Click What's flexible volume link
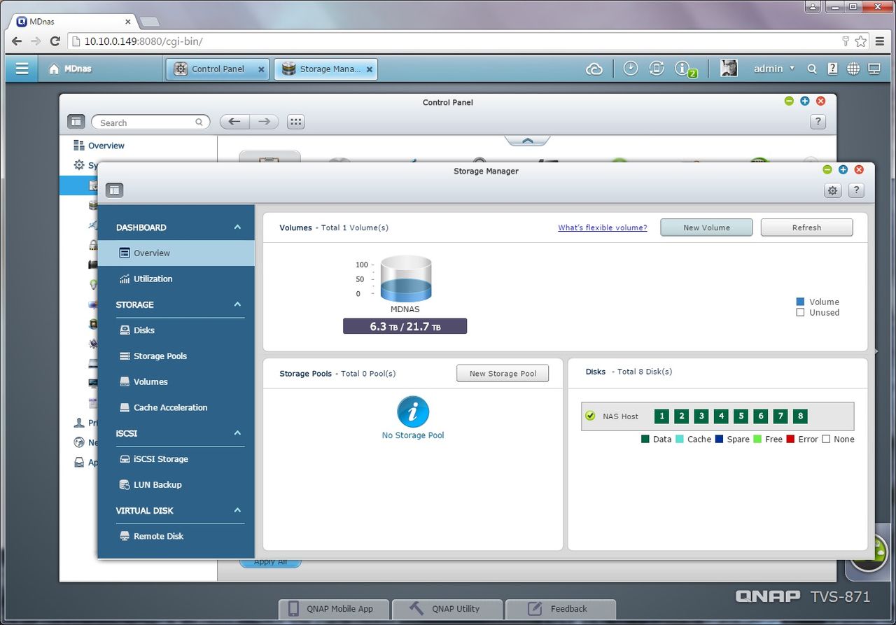Image resolution: width=896 pixels, height=625 pixels. point(602,227)
